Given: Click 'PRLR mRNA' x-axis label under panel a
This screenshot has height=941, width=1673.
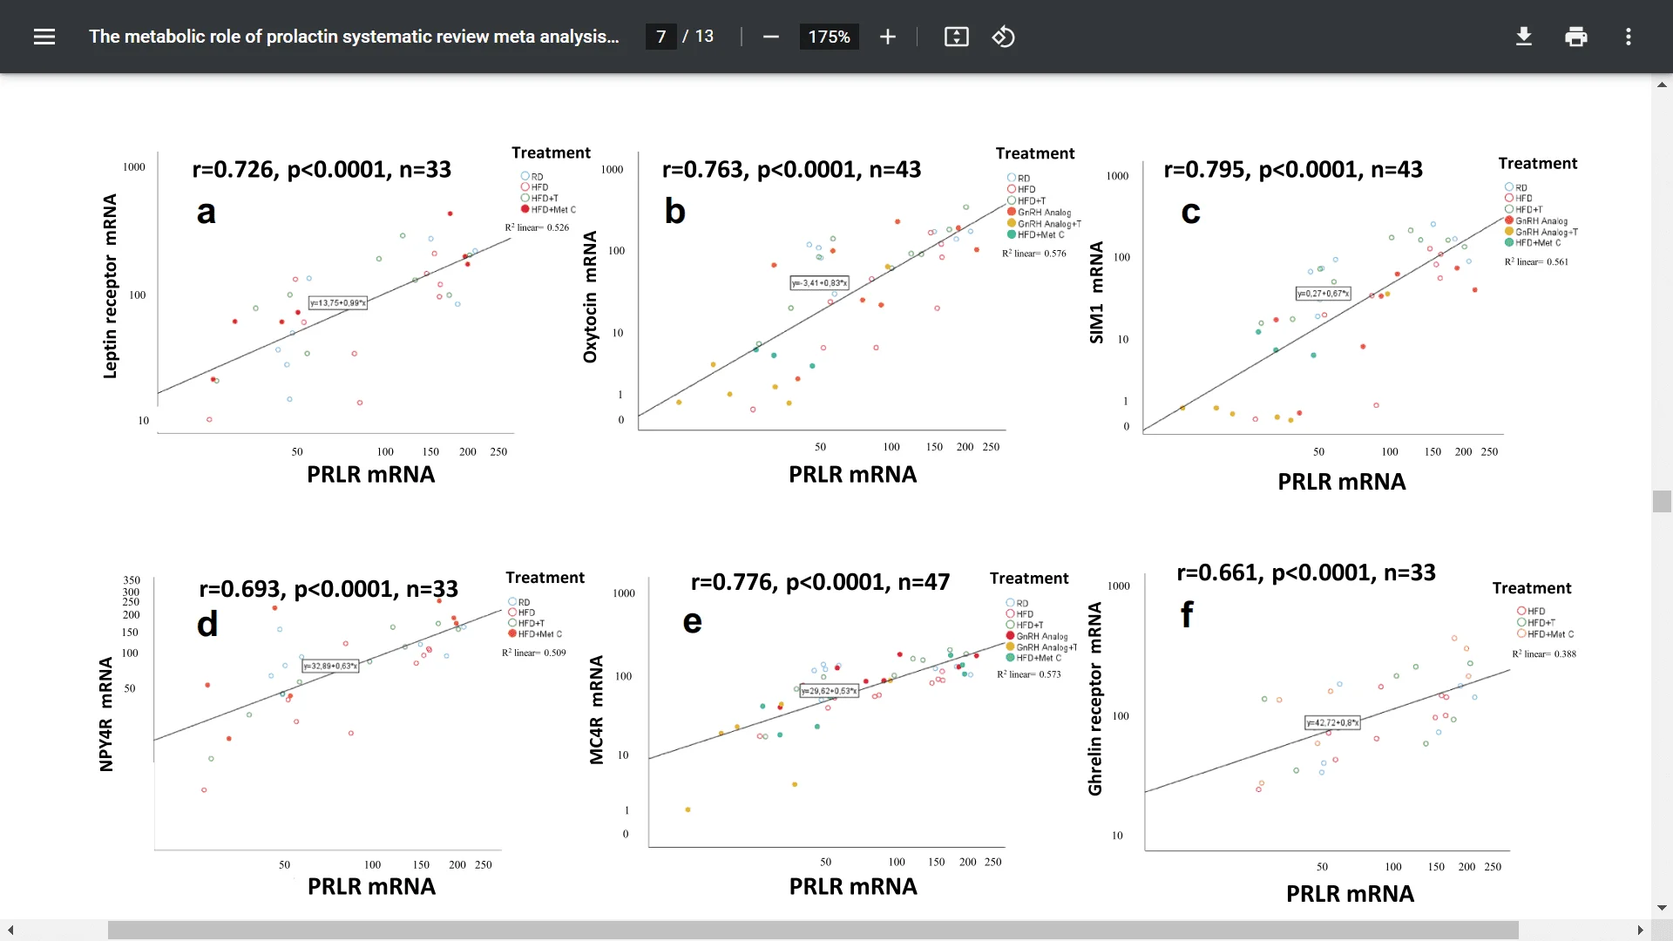Looking at the screenshot, I should tap(370, 475).
